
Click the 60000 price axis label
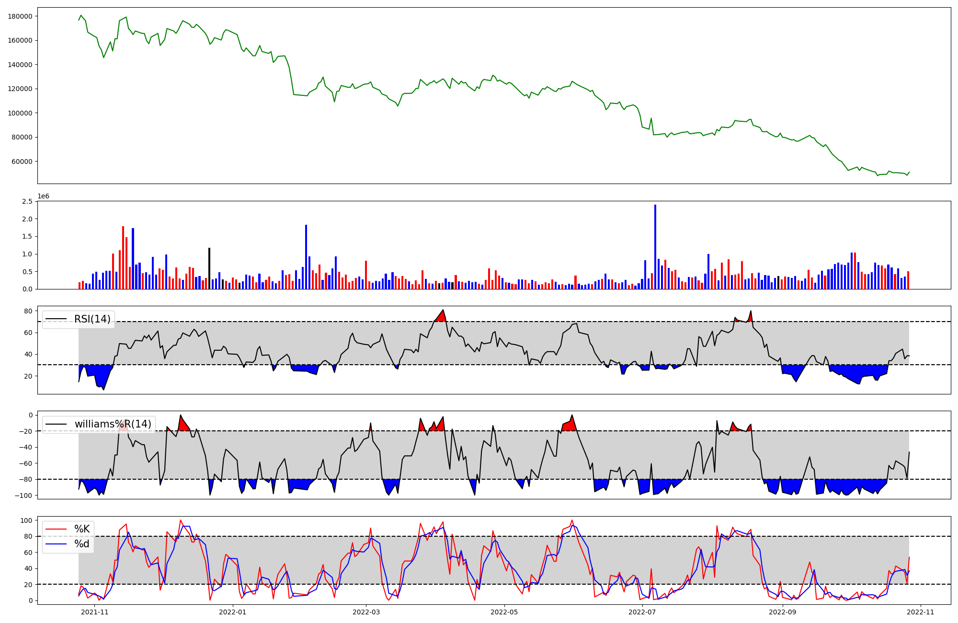(23, 162)
